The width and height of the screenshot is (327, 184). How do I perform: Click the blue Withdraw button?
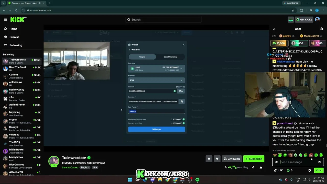[x=156, y=129]
